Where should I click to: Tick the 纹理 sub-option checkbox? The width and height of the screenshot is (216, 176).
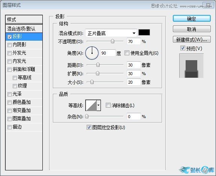coord(15,86)
